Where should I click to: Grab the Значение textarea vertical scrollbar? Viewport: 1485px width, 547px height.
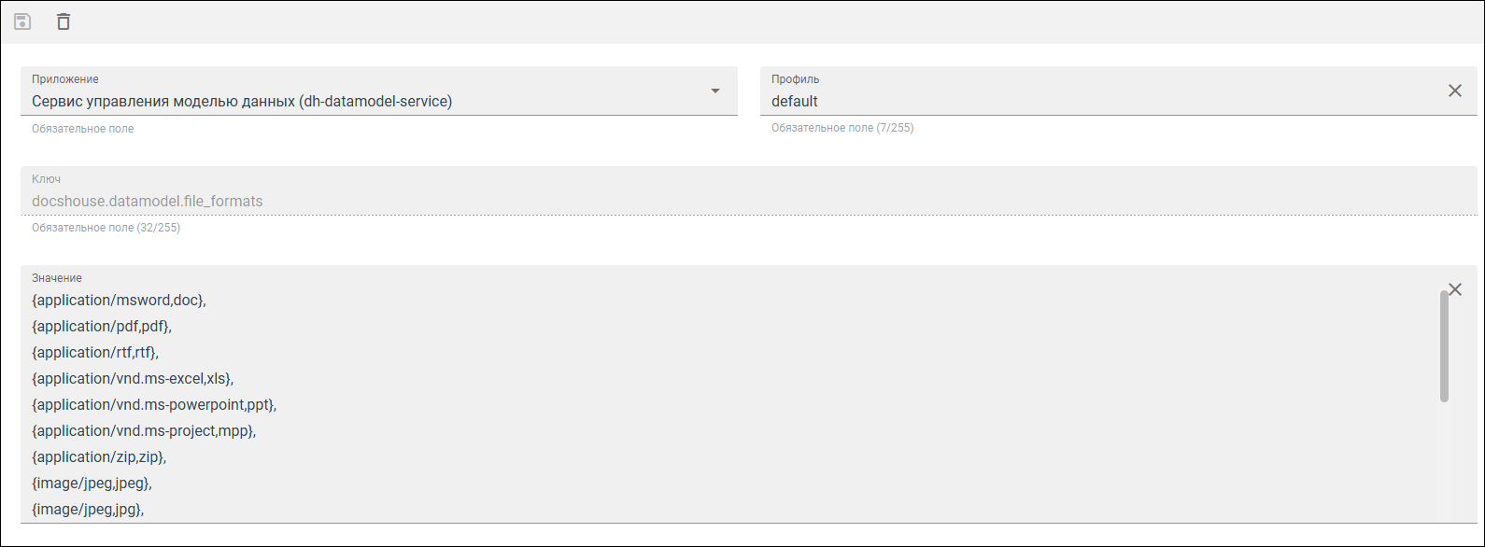click(1444, 346)
